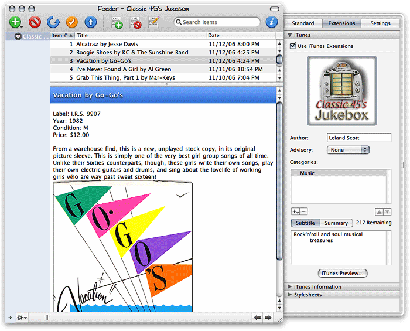Select item Vacation by Go-Go's row
This screenshot has height=331, width=410.
pyautogui.click(x=163, y=61)
